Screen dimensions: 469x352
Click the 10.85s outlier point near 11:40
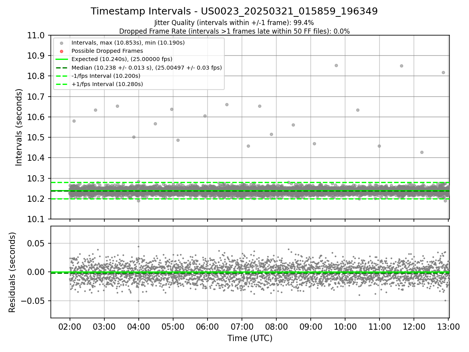401,66
